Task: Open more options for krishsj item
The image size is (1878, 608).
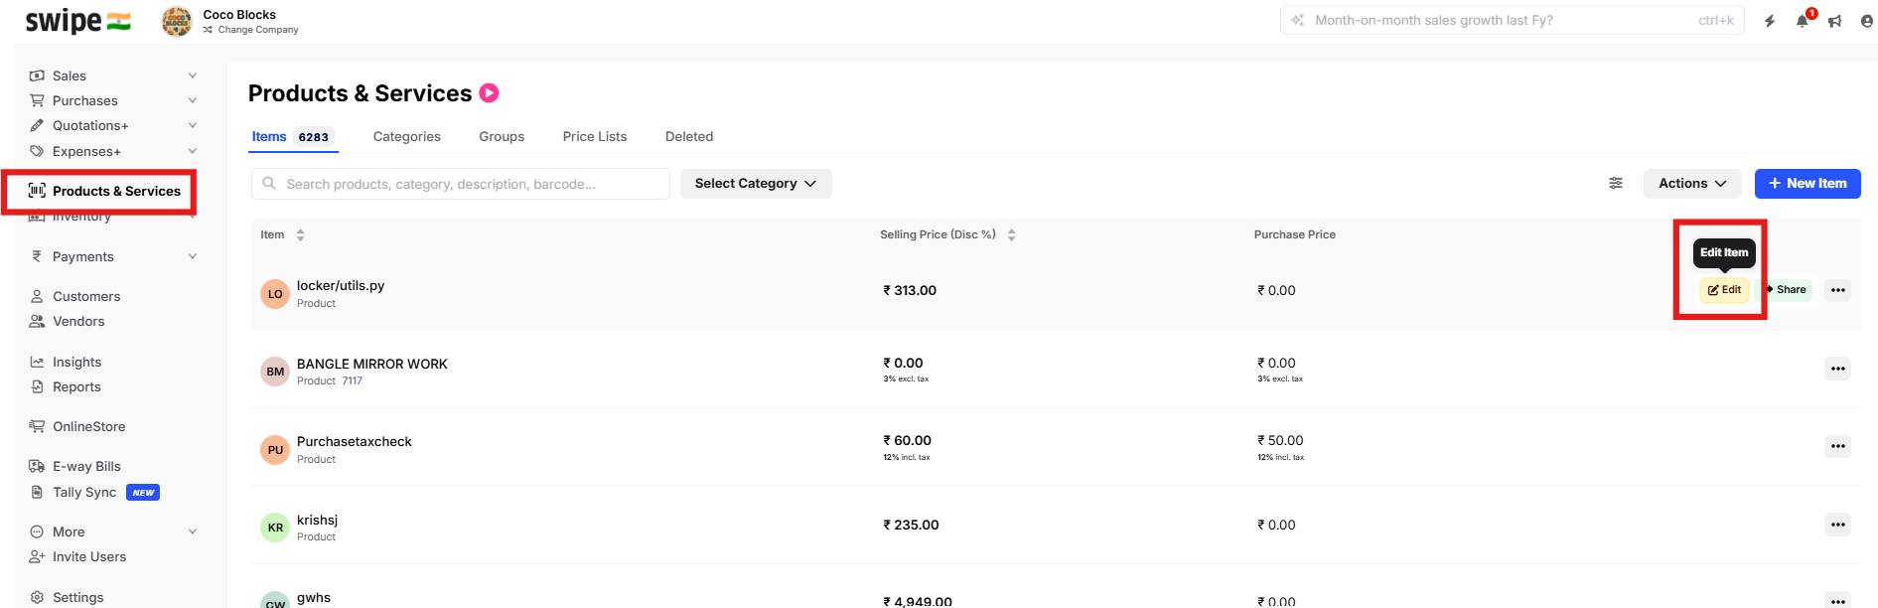Action: click(1837, 525)
